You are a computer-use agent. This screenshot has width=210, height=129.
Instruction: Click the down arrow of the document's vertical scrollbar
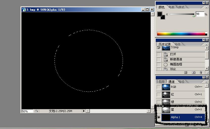tap(152, 107)
